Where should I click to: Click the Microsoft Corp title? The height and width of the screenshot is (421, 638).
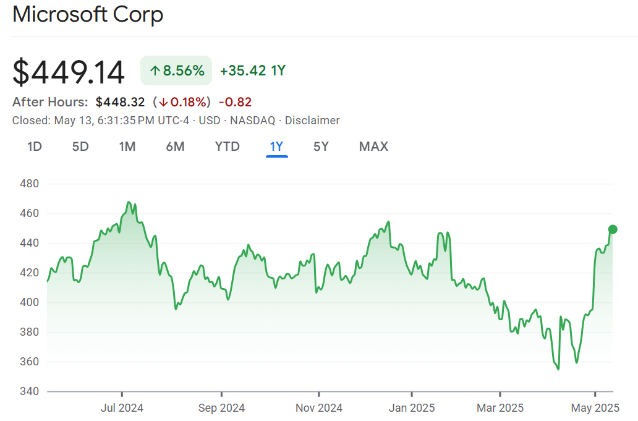click(x=88, y=15)
